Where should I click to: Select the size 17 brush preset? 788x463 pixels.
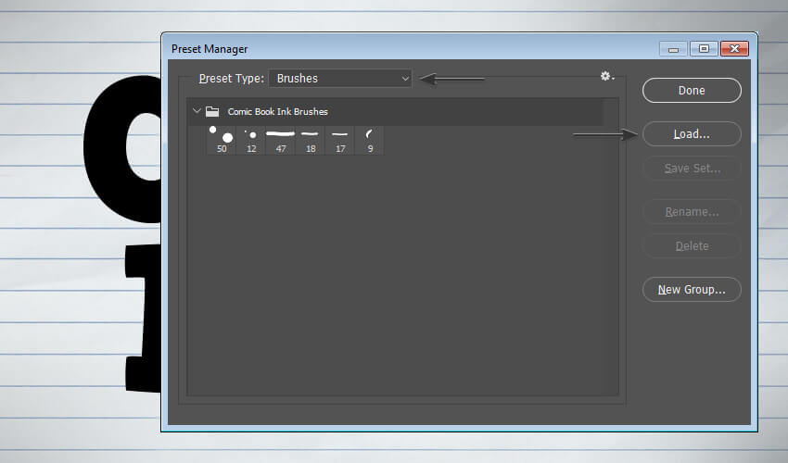340,140
